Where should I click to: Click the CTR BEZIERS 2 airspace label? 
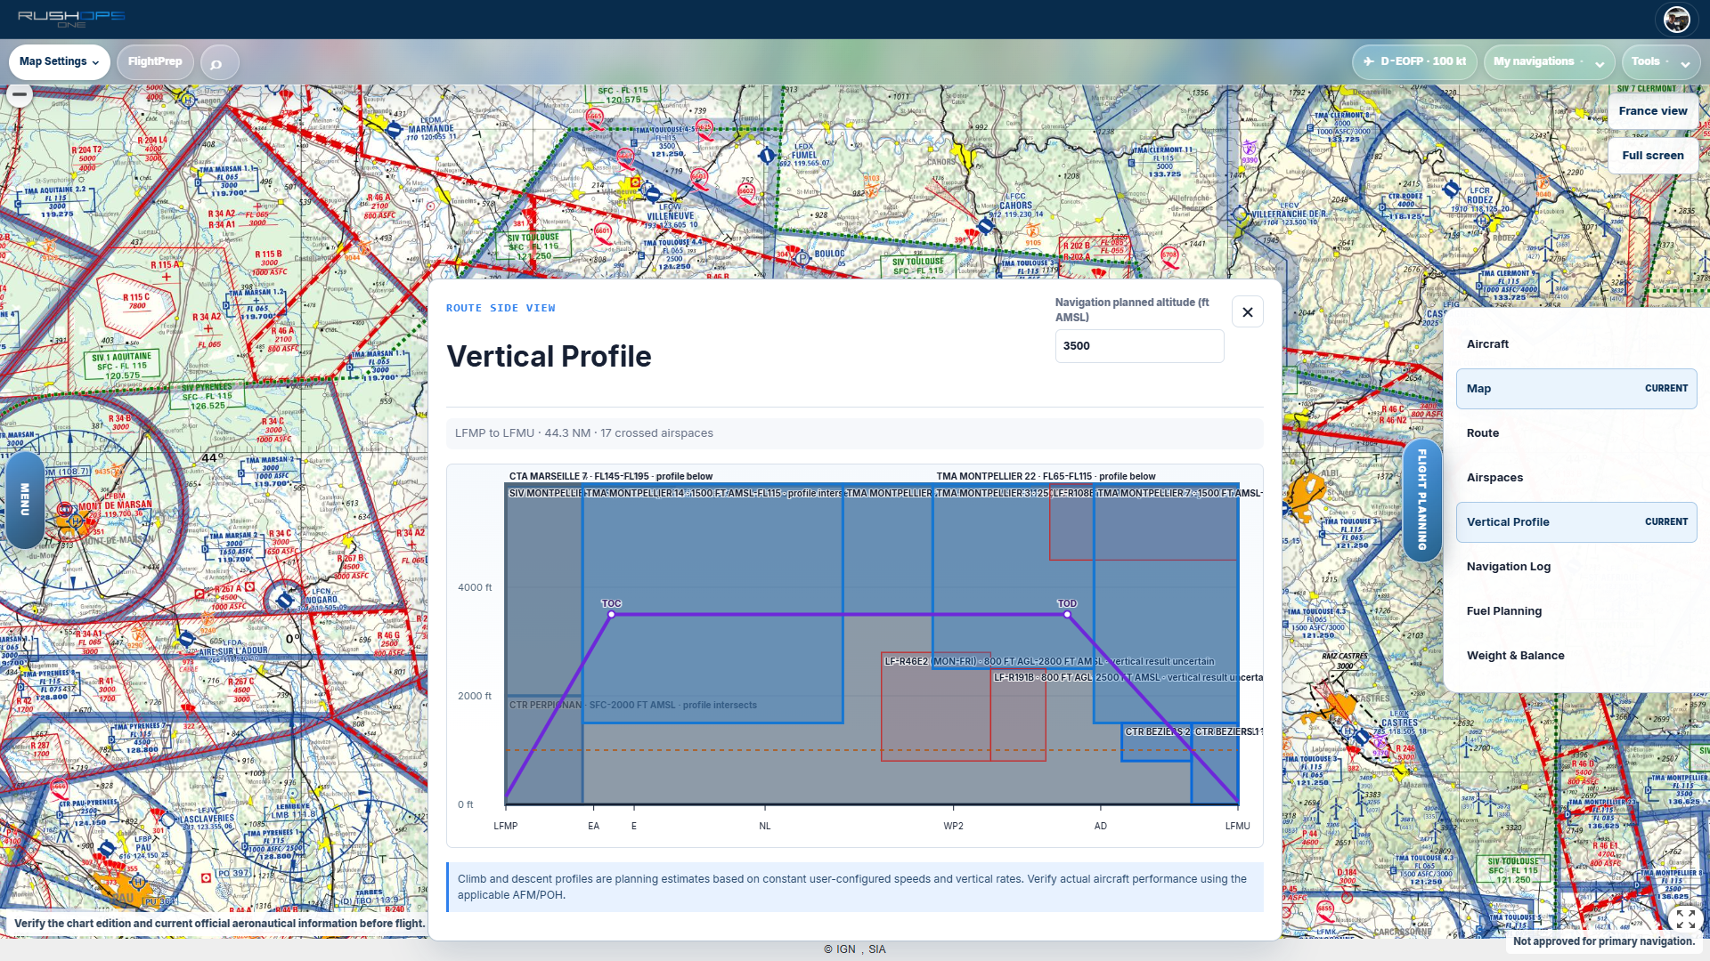click(1158, 732)
